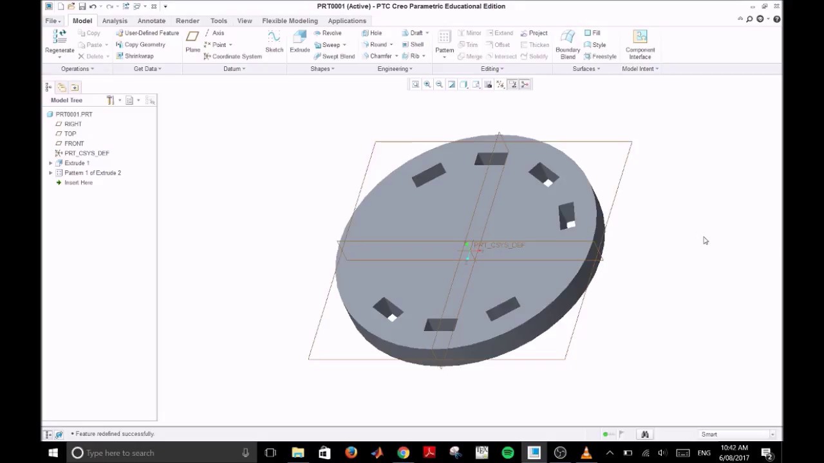This screenshot has height=463, width=824.
Task: Insert a Coordinate System
Action: click(x=232, y=56)
